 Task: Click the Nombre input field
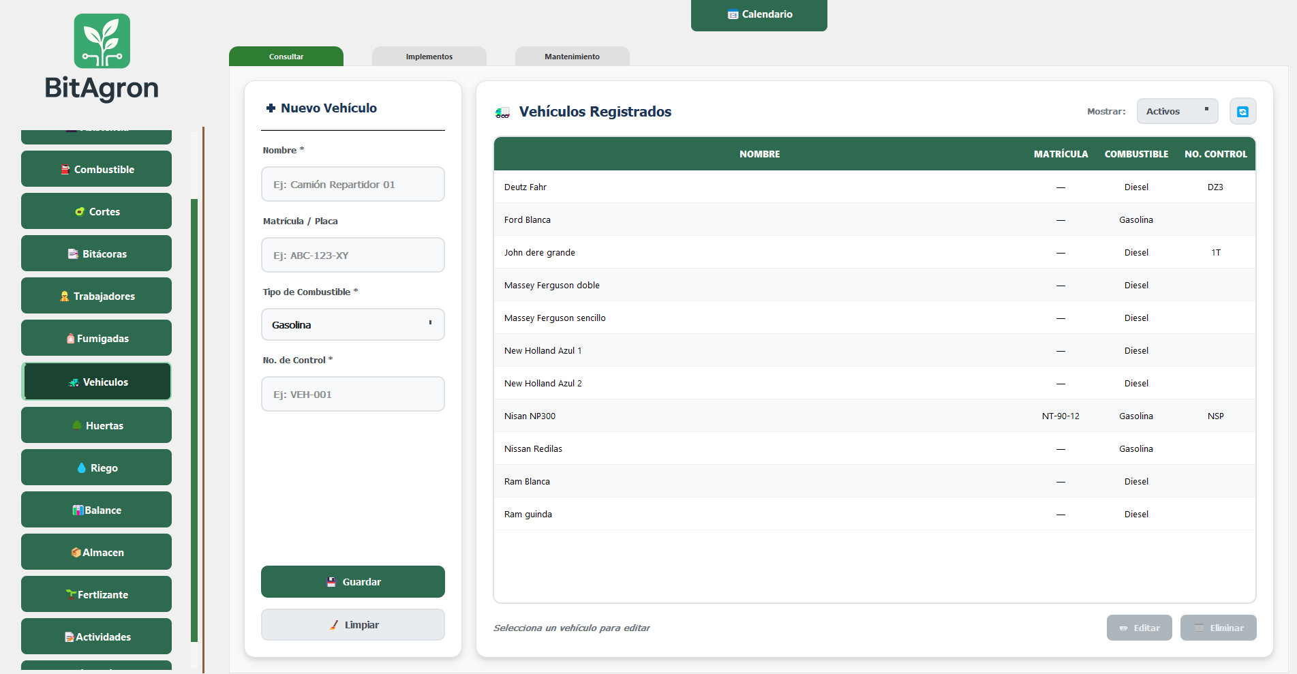point(352,184)
